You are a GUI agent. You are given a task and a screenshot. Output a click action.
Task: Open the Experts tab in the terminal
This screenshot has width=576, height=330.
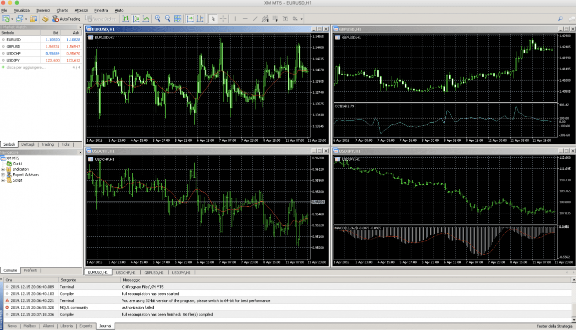pos(86,326)
